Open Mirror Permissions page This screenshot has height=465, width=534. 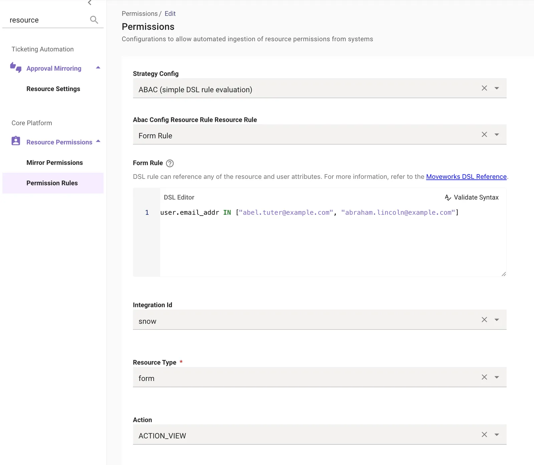point(55,162)
